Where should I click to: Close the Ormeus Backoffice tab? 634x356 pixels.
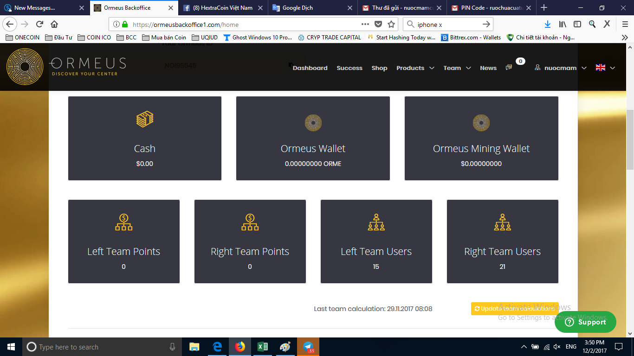(171, 8)
